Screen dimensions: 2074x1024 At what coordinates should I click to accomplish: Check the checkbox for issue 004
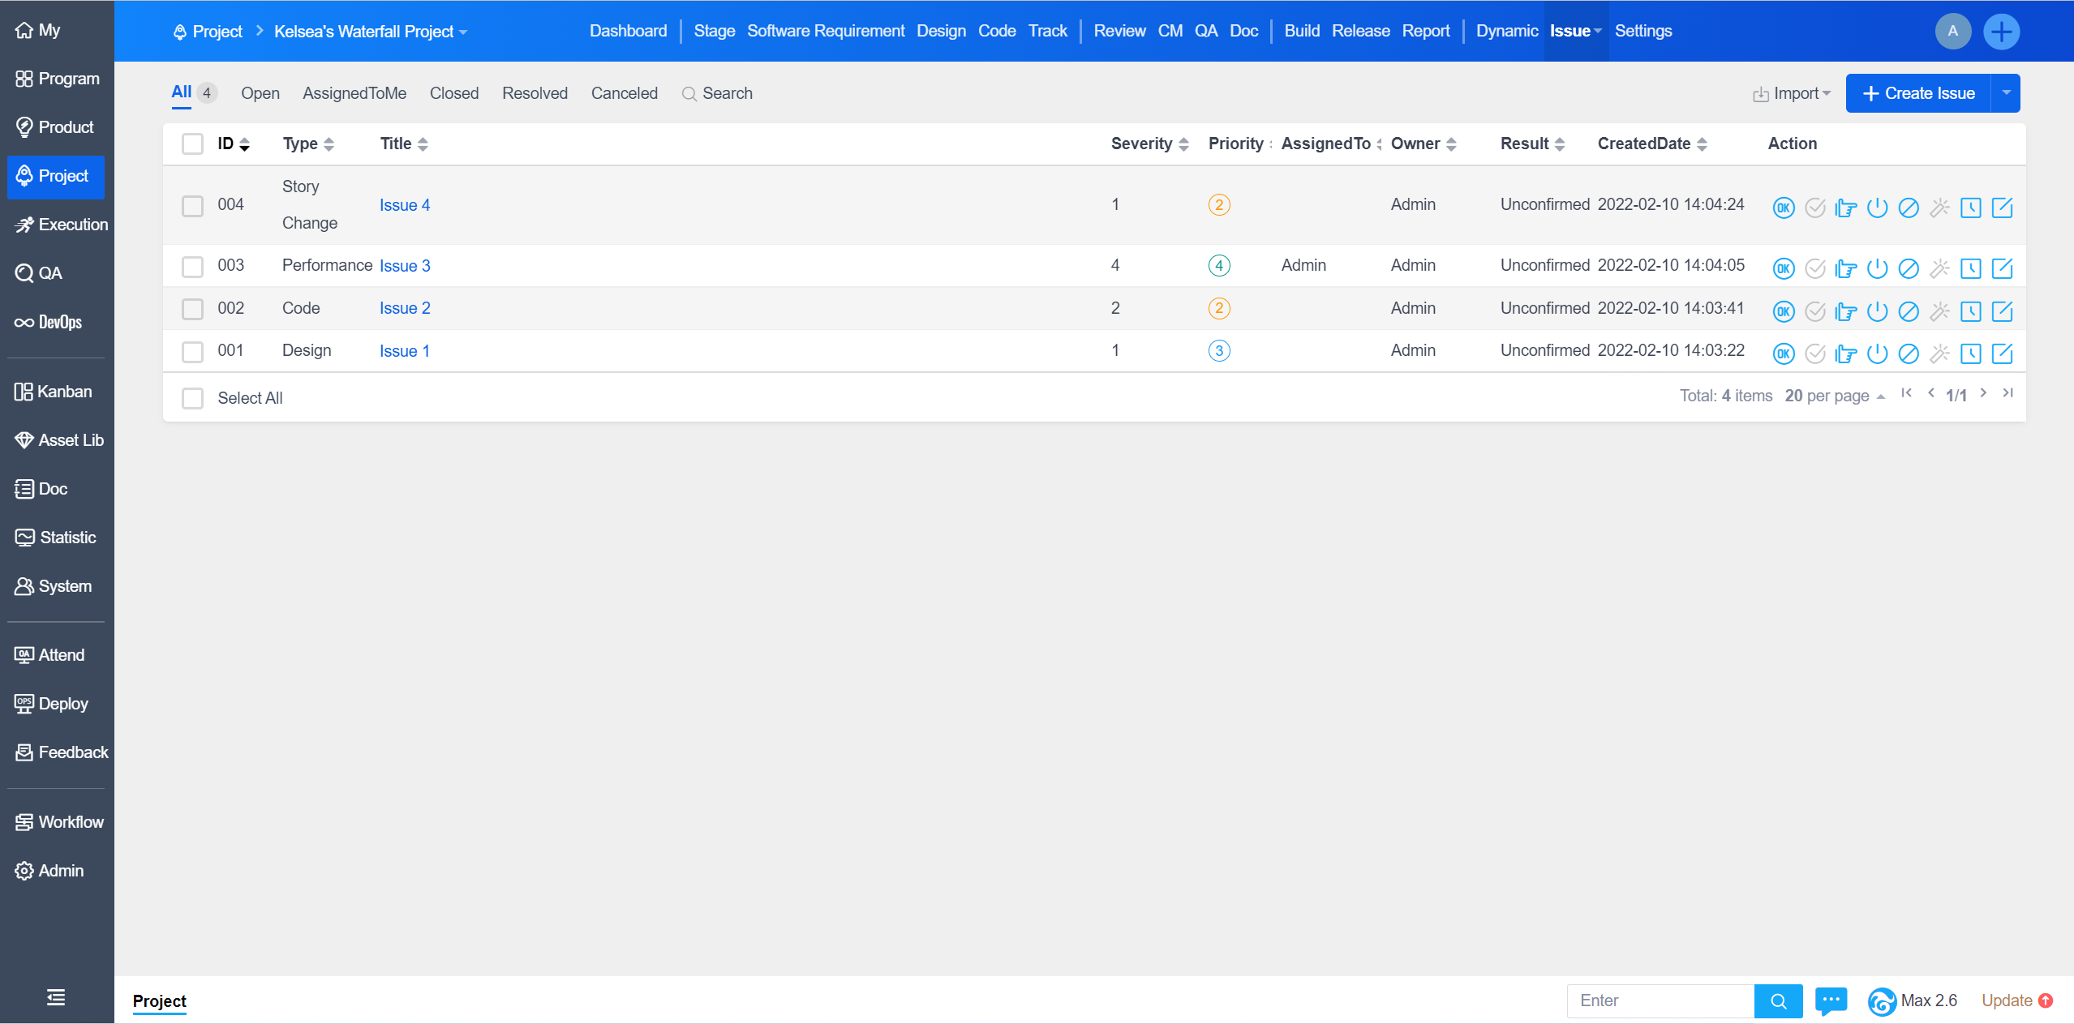point(192,206)
